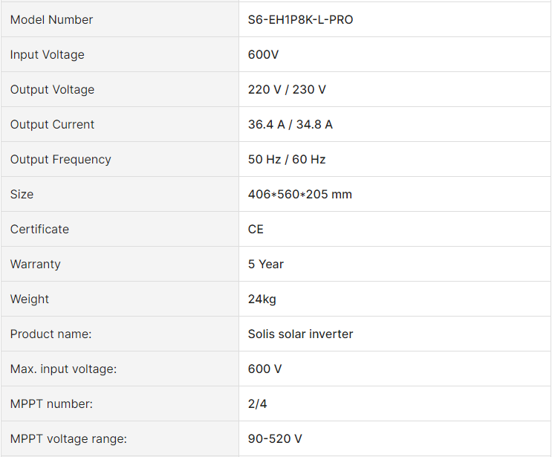Click the Max. input voltage label

63,369
